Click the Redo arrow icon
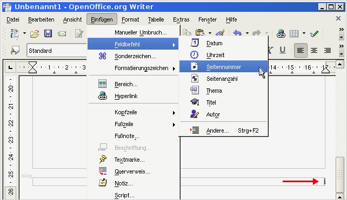 point(257,33)
